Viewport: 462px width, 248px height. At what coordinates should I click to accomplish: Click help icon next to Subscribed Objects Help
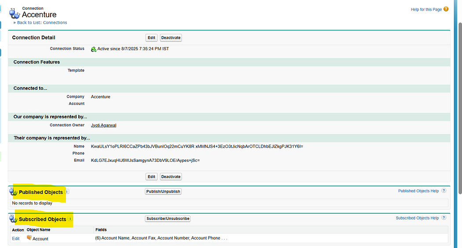click(444, 218)
